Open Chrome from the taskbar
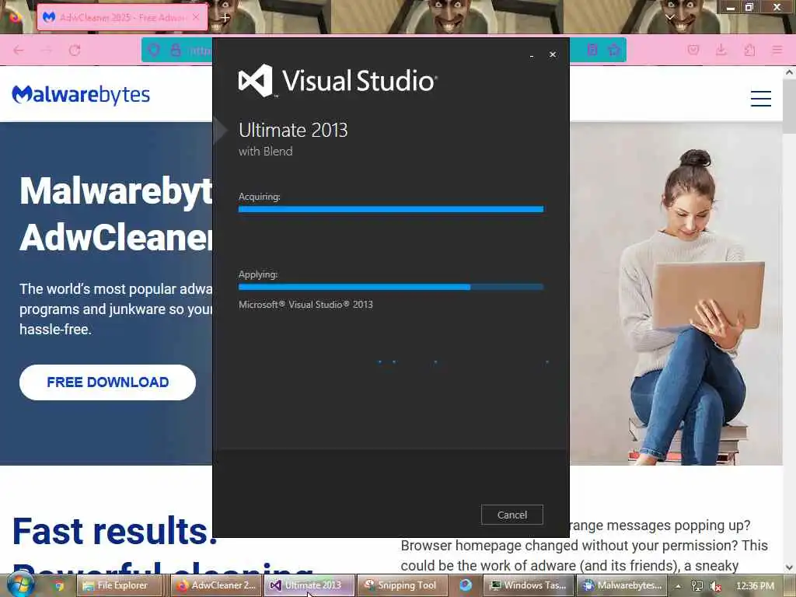The height and width of the screenshot is (597, 796). 59,586
